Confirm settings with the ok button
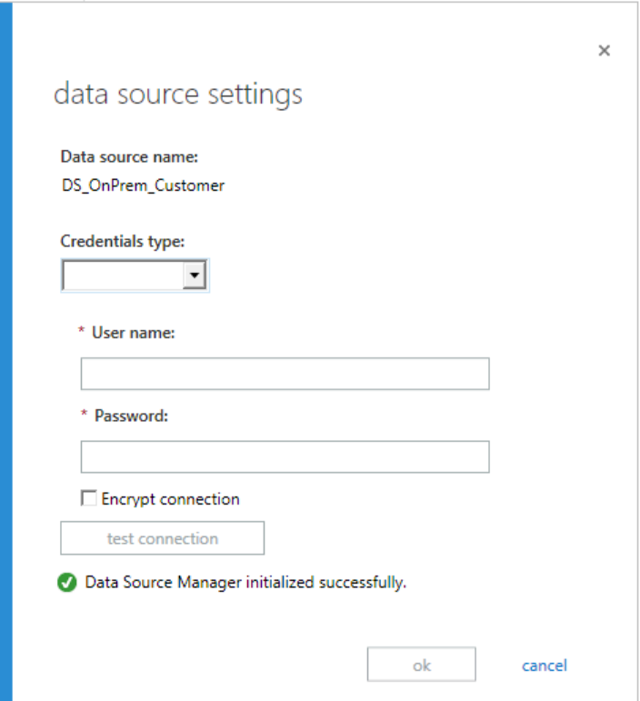The image size is (640, 701). tap(421, 666)
